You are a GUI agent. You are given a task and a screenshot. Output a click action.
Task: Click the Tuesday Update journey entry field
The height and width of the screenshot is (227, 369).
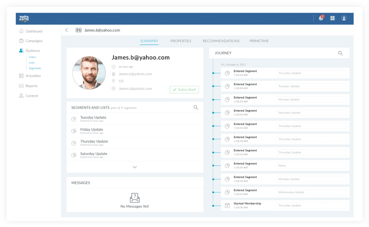pyautogui.click(x=311, y=87)
